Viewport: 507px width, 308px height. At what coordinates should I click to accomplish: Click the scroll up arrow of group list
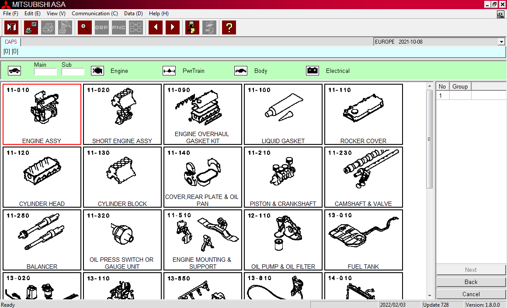(429, 86)
